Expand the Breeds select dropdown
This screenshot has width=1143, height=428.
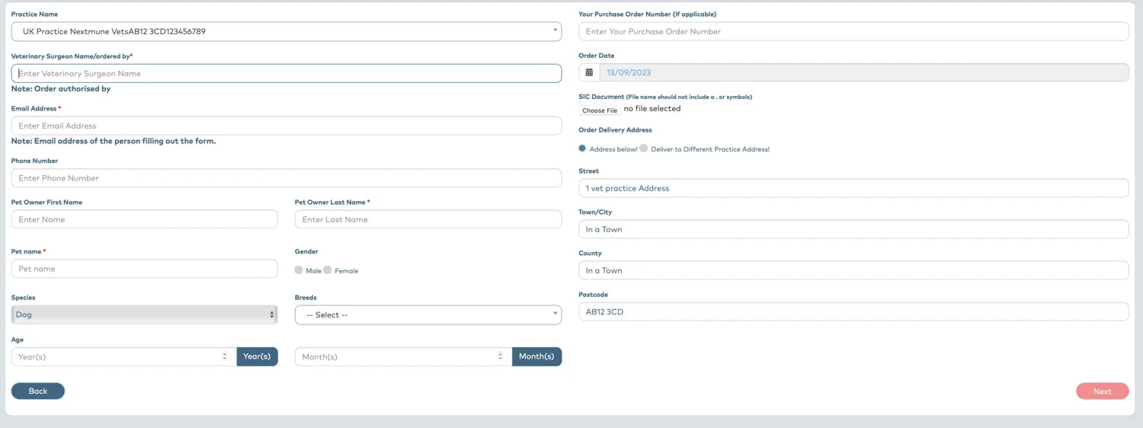[428, 315]
